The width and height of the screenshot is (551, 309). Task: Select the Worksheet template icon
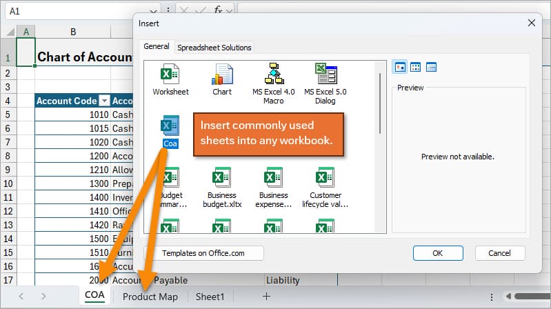tap(170, 74)
